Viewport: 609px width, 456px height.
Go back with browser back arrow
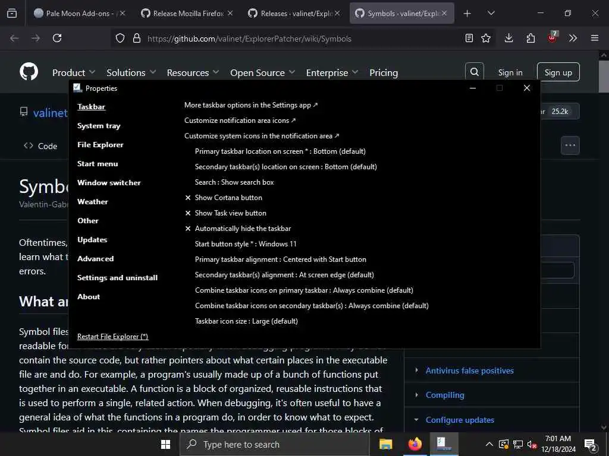tap(14, 38)
